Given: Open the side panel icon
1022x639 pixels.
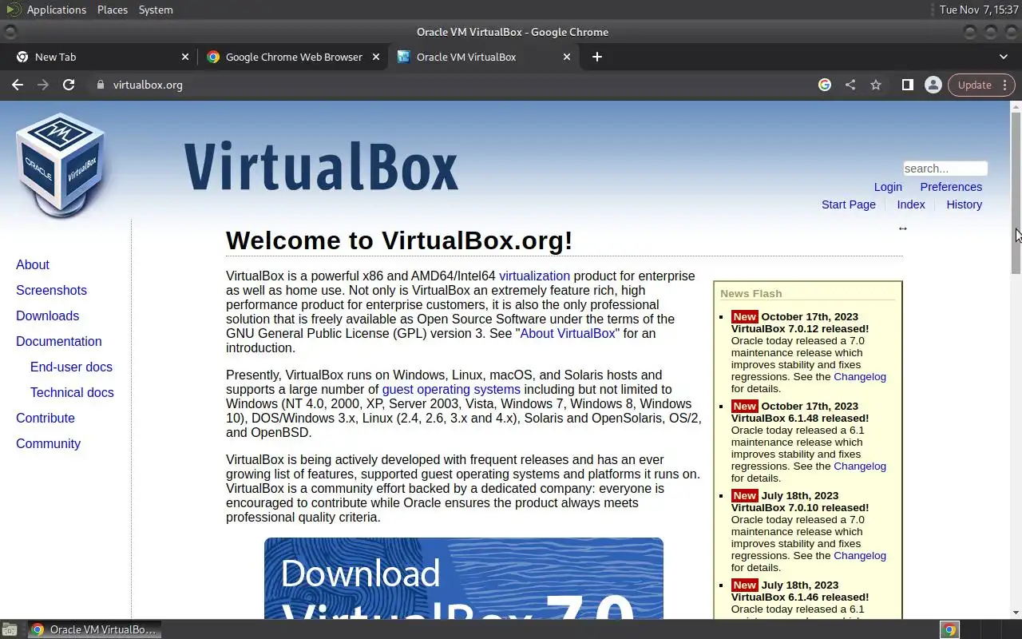Looking at the screenshot, I should click(x=908, y=85).
